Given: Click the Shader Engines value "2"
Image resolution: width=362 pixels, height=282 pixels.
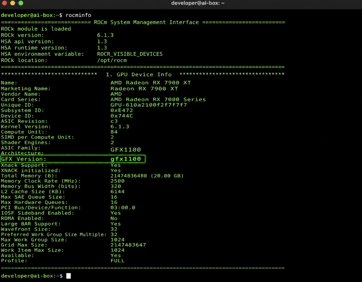Looking at the screenshot, I should (112, 142).
